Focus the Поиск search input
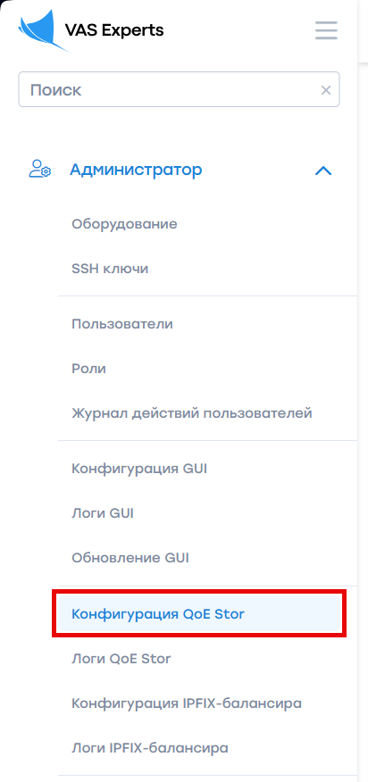 (x=179, y=89)
